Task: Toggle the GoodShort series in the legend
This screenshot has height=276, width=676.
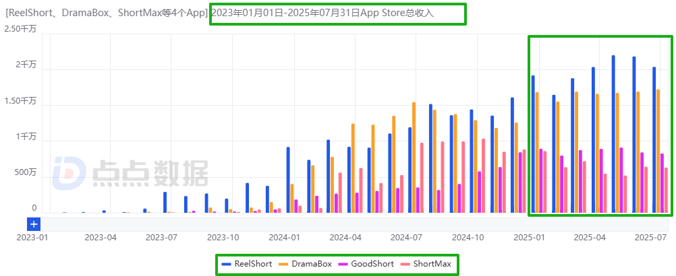Action: pyautogui.click(x=366, y=264)
